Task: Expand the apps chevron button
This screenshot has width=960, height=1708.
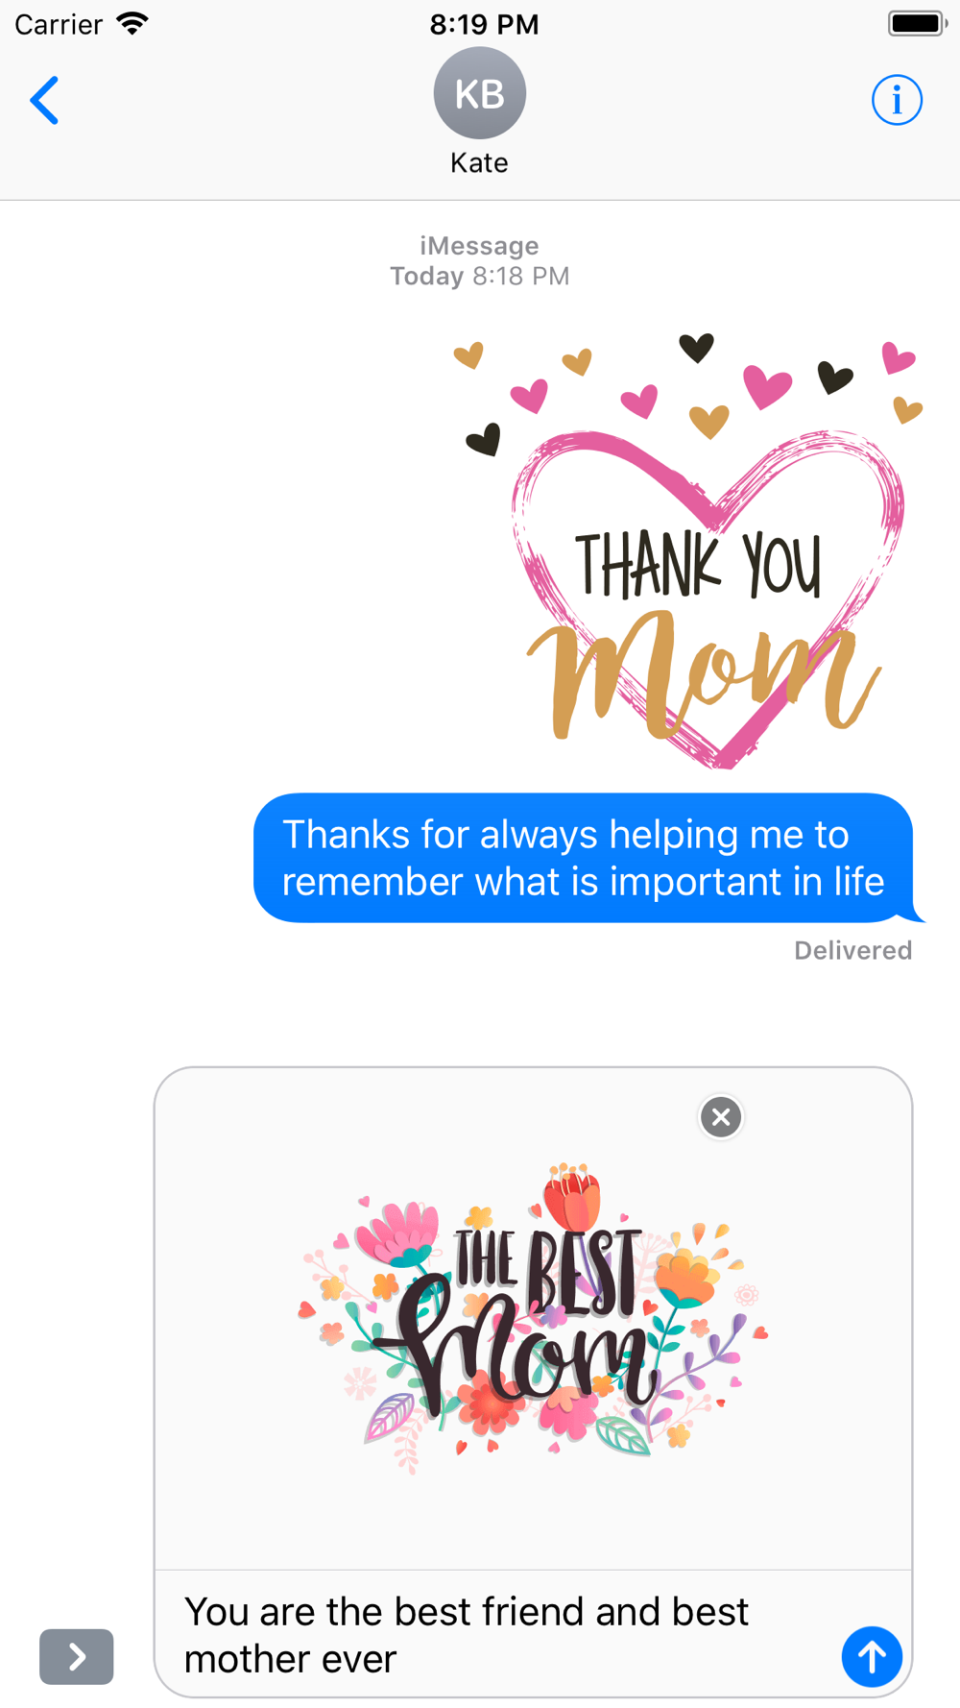Action: [x=77, y=1656]
